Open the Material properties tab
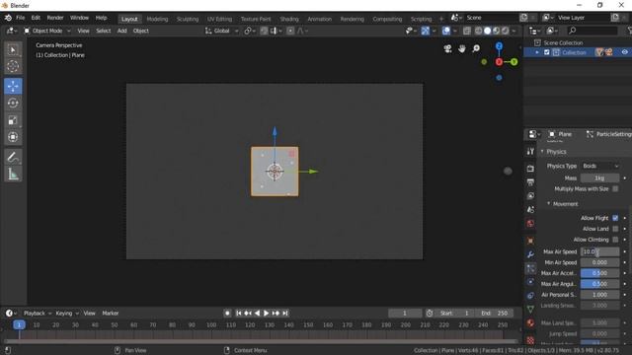Image resolution: width=632 pixels, height=355 pixels. pos(530,322)
